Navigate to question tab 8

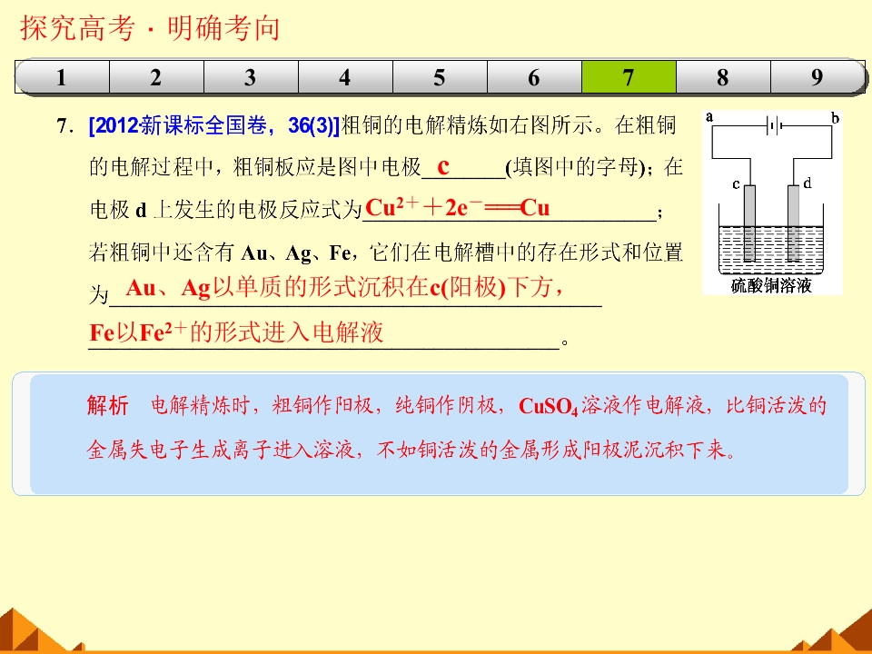(723, 76)
